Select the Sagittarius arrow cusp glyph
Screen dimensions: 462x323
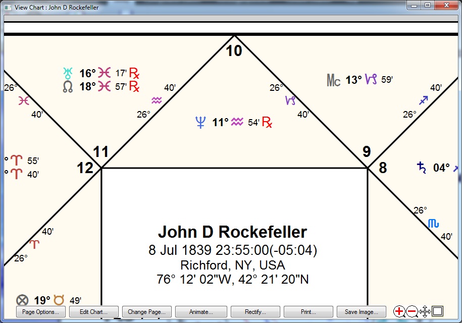click(424, 100)
